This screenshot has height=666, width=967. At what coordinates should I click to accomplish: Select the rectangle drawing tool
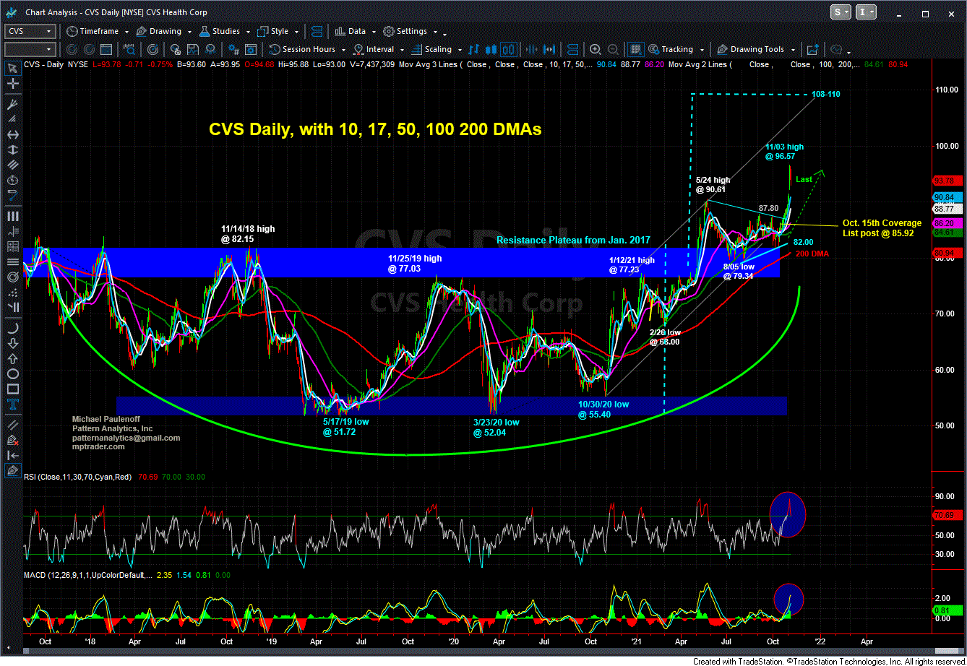pos(12,388)
